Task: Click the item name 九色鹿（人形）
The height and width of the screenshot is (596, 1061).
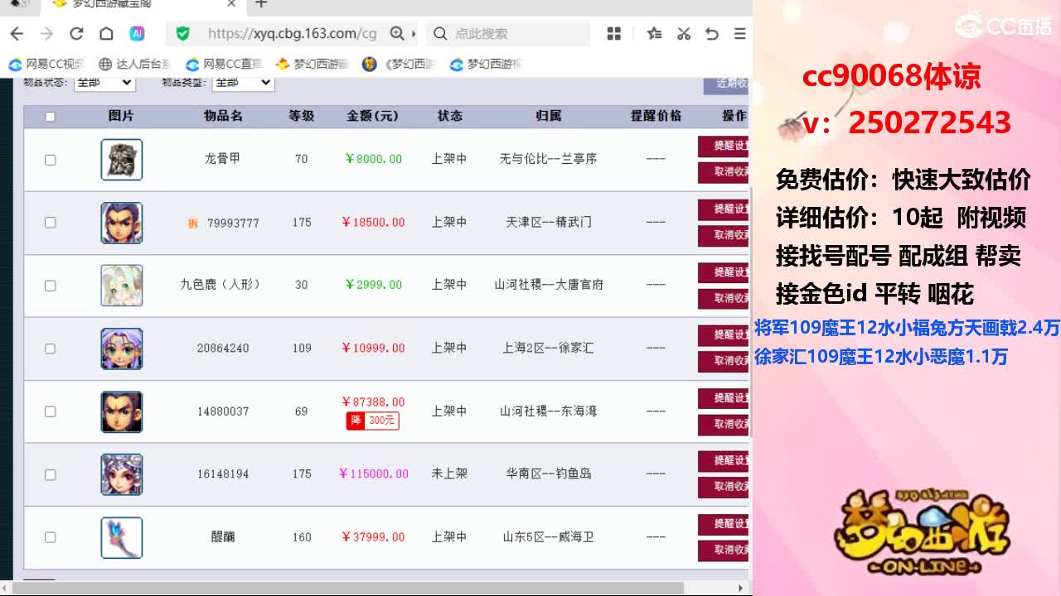Action: point(222,284)
